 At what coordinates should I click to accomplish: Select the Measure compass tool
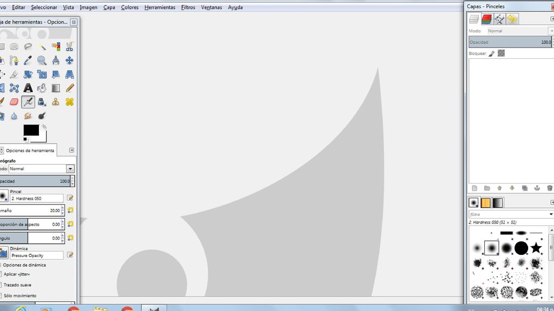coord(56,60)
